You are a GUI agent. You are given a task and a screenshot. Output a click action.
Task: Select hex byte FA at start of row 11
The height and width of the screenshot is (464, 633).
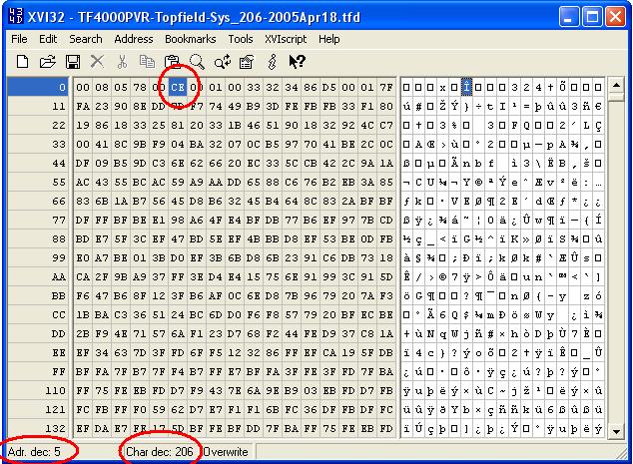(x=83, y=107)
